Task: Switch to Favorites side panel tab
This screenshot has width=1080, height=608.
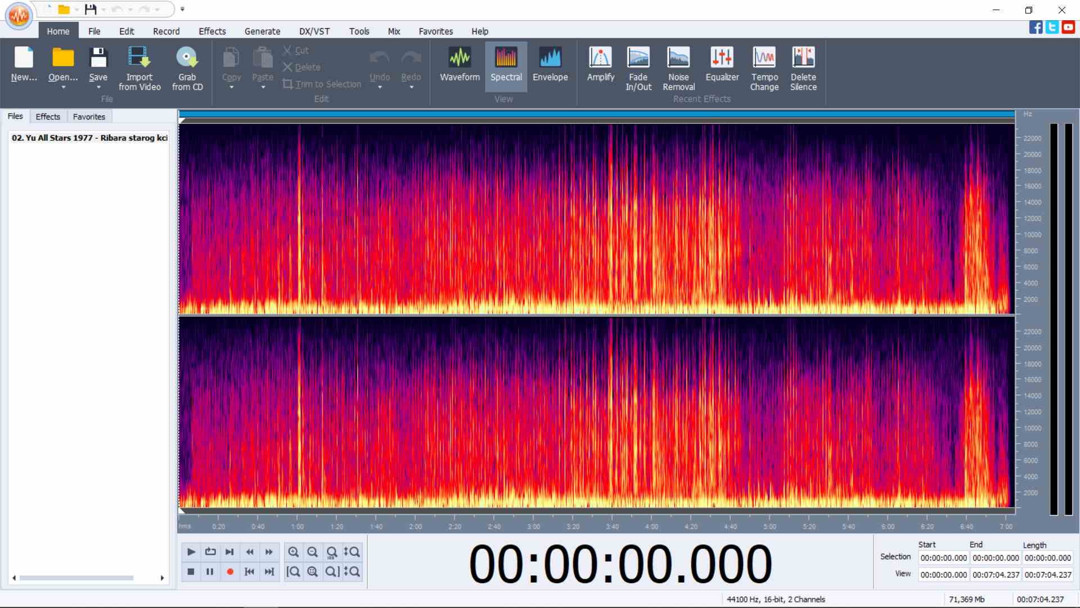Action: click(89, 117)
